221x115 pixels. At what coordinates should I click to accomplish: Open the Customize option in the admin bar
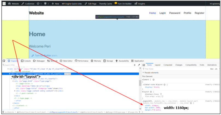(28, 4)
